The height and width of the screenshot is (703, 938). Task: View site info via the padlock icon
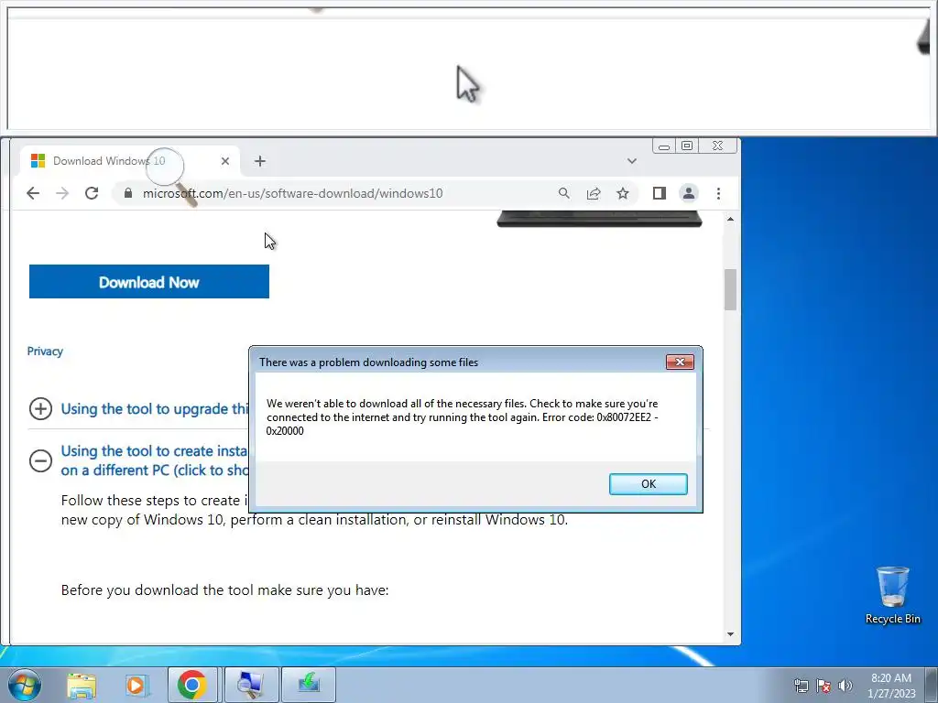point(127,193)
